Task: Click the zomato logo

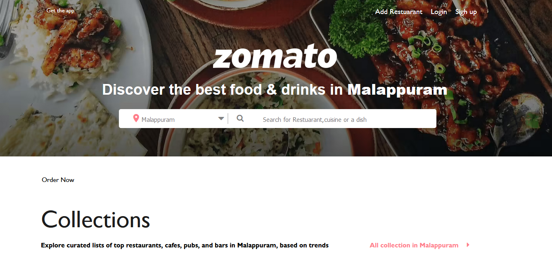Action: 275,57
